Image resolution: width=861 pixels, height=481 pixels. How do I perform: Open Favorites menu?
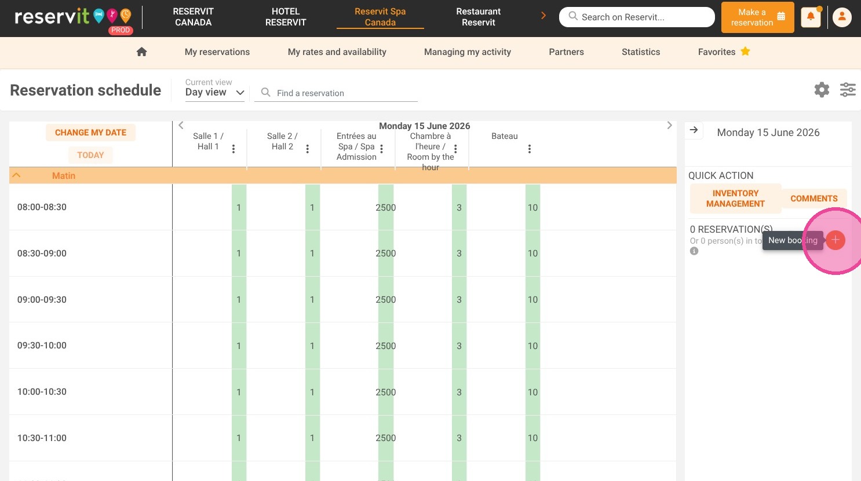[x=717, y=52]
